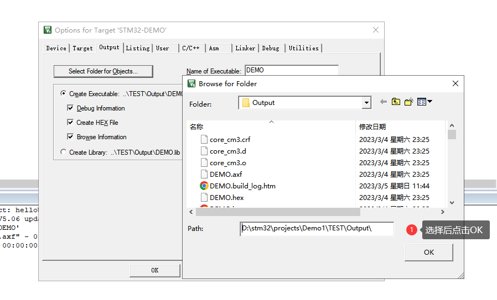Image resolution: width=497 pixels, height=300 pixels.
Task: Click OK in Options for Target window
Action: click(154, 270)
